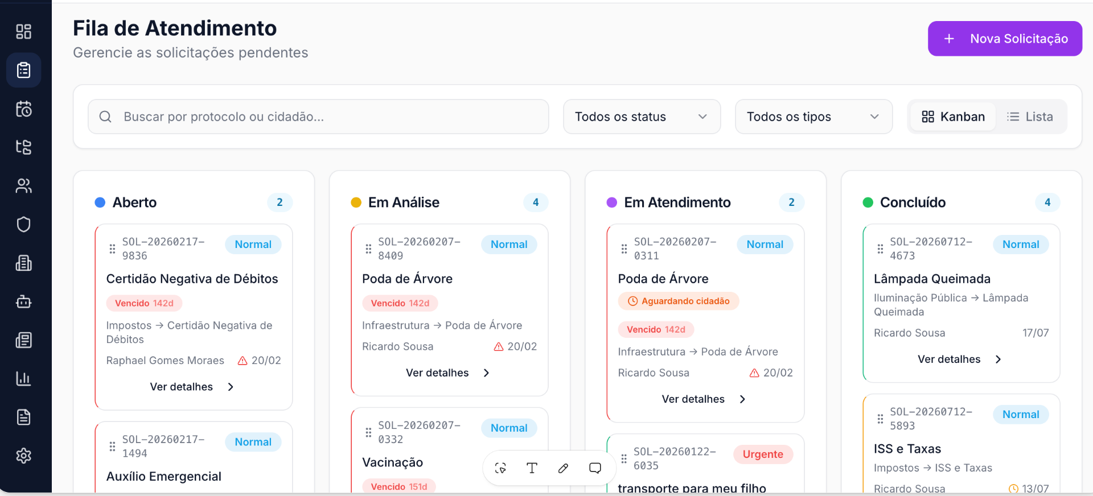Click Vencido 151d on Vacinação card
The height and width of the screenshot is (496, 1093).
click(399, 487)
